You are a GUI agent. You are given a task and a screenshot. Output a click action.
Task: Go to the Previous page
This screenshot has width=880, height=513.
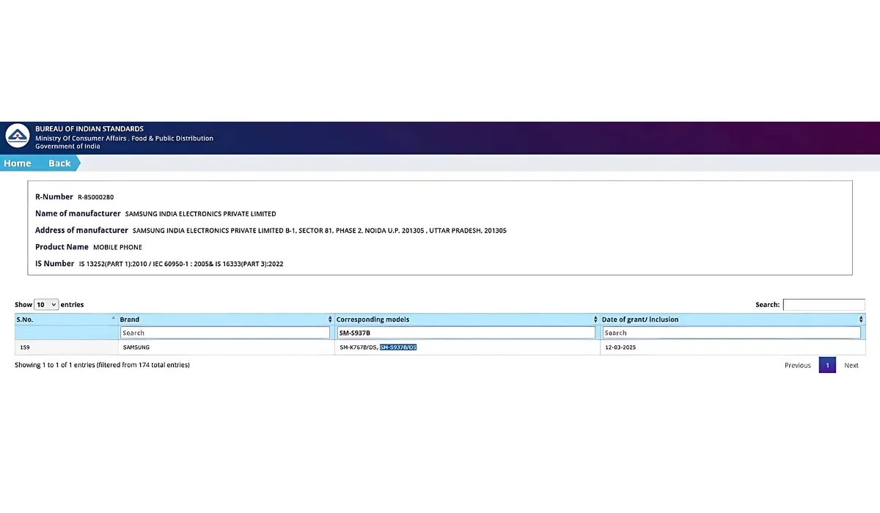point(797,366)
